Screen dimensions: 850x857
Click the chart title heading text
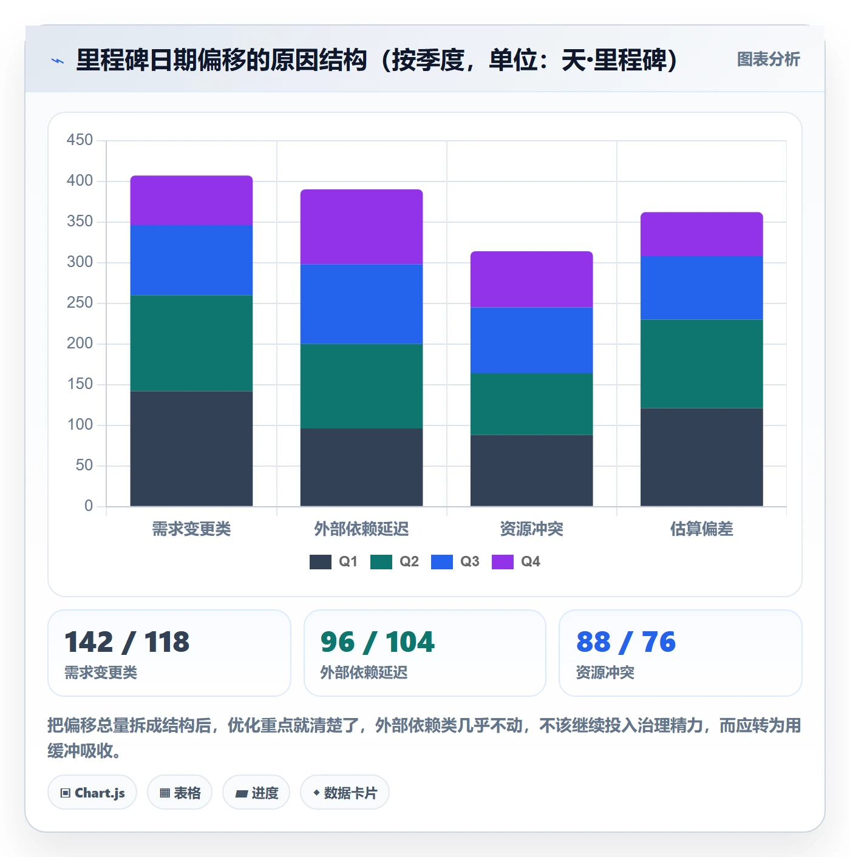(x=376, y=60)
